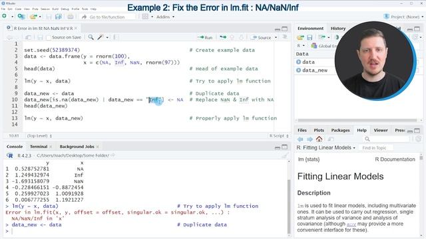
Task: Expand the data_new object row
Action: (x=298, y=70)
